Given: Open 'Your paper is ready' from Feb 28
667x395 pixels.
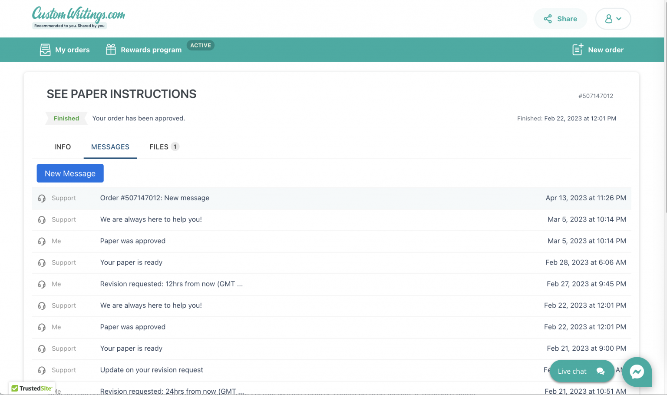Looking at the screenshot, I should (x=131, y=262).
